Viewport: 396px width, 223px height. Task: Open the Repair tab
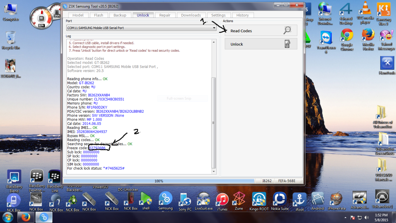pos(165,15)
